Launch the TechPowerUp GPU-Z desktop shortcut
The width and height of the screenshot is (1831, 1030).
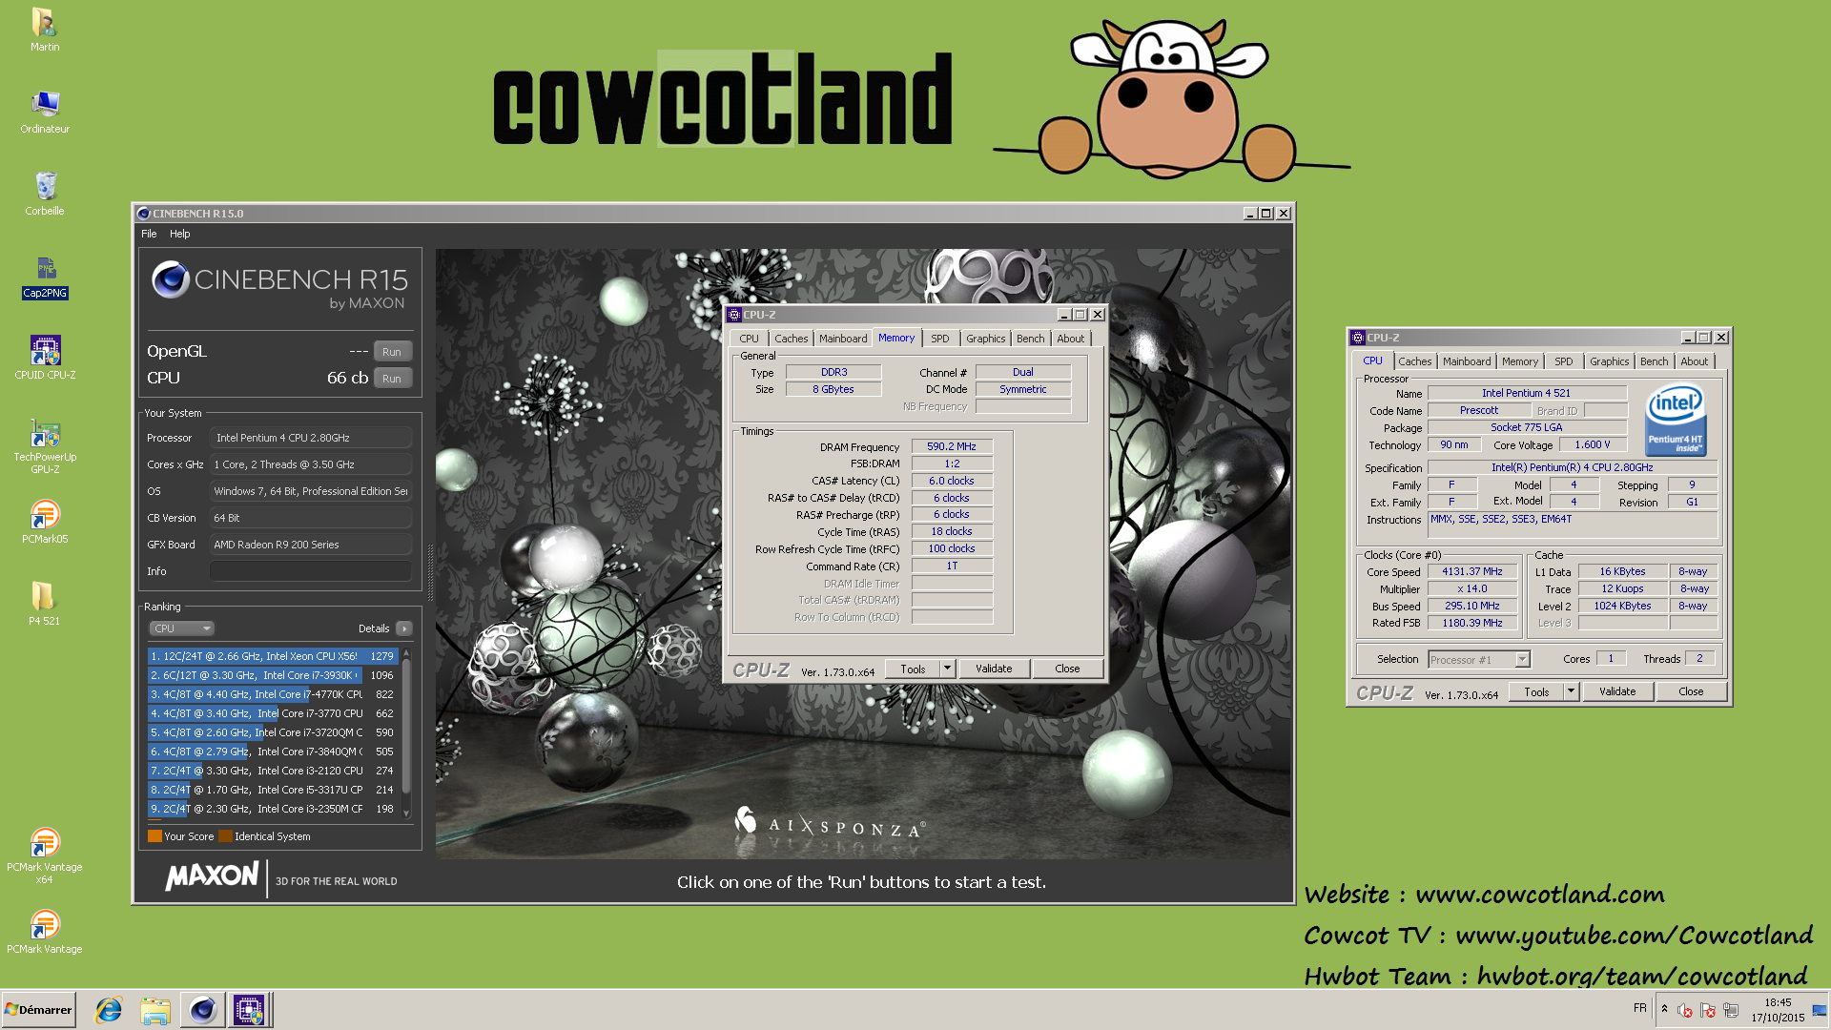point(45,446)
